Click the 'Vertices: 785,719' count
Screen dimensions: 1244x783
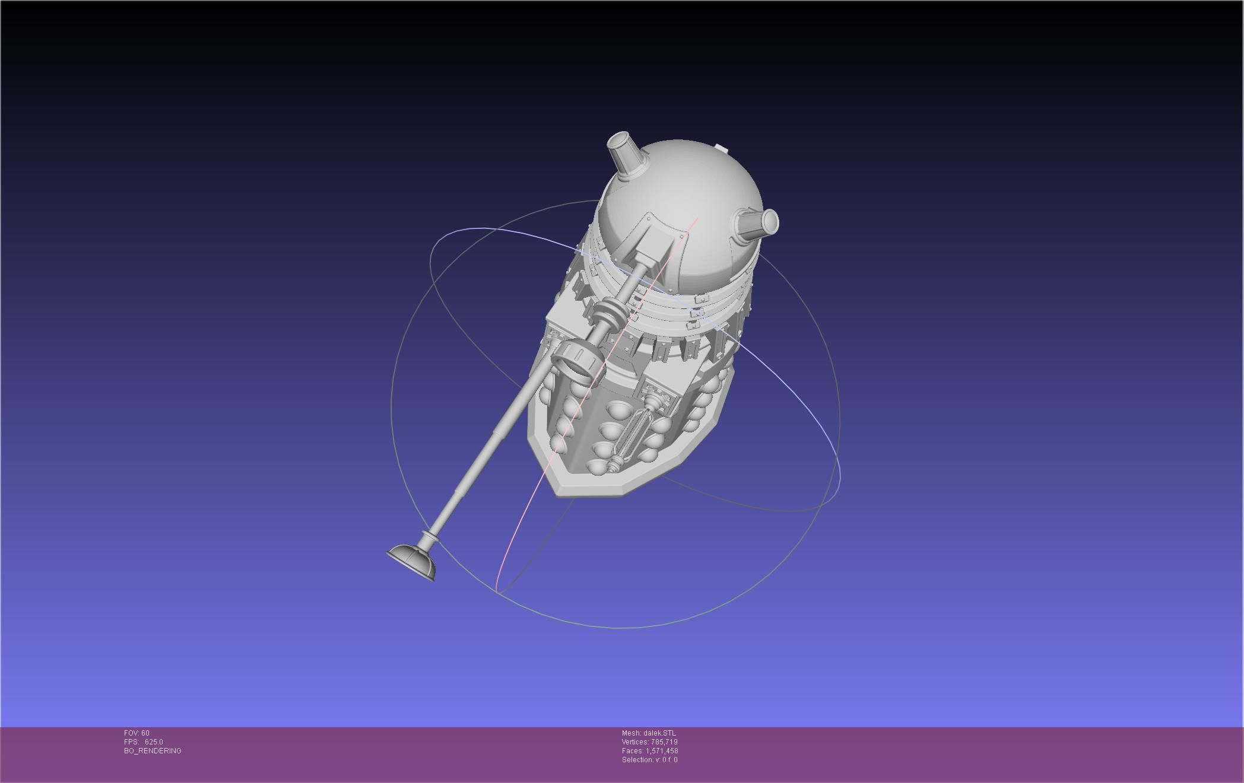(x=650, y=742)
